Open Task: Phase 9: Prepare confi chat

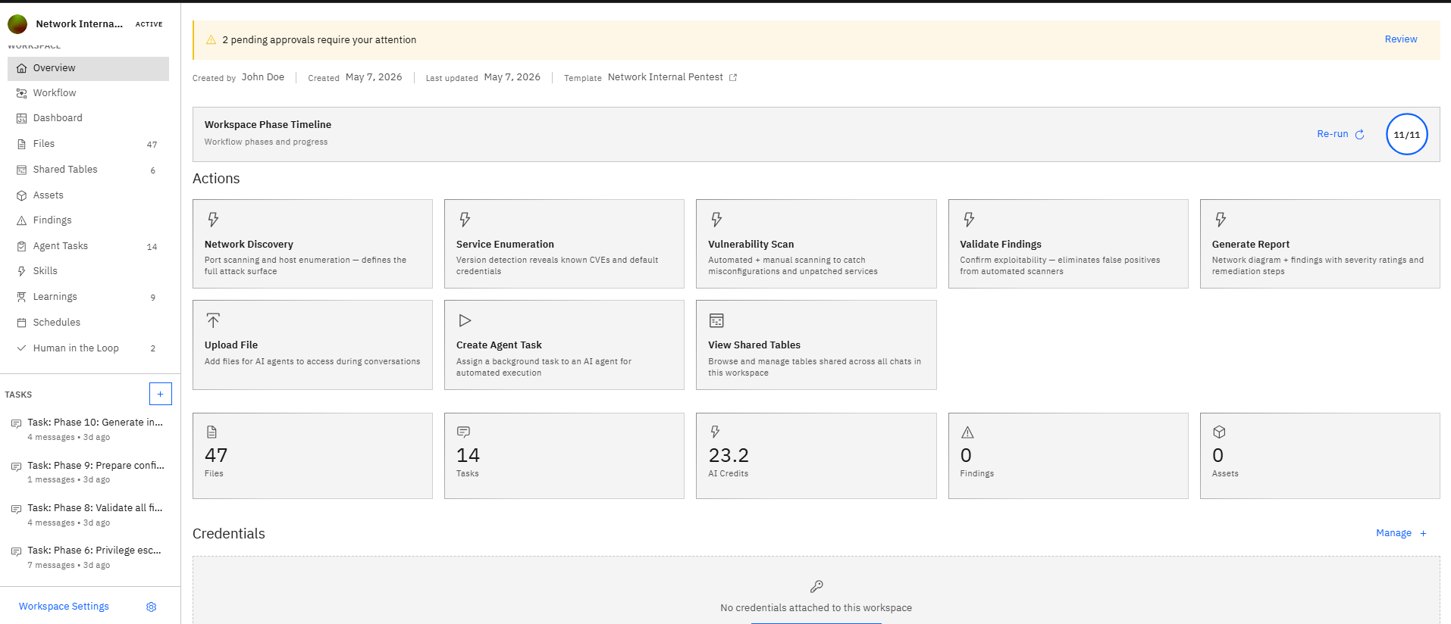coord(88,472)
